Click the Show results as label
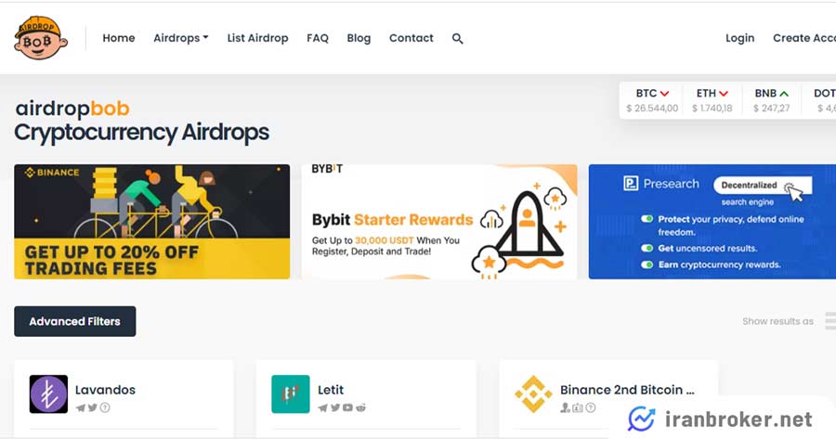The image size is (836, 439). pos(777,321)
